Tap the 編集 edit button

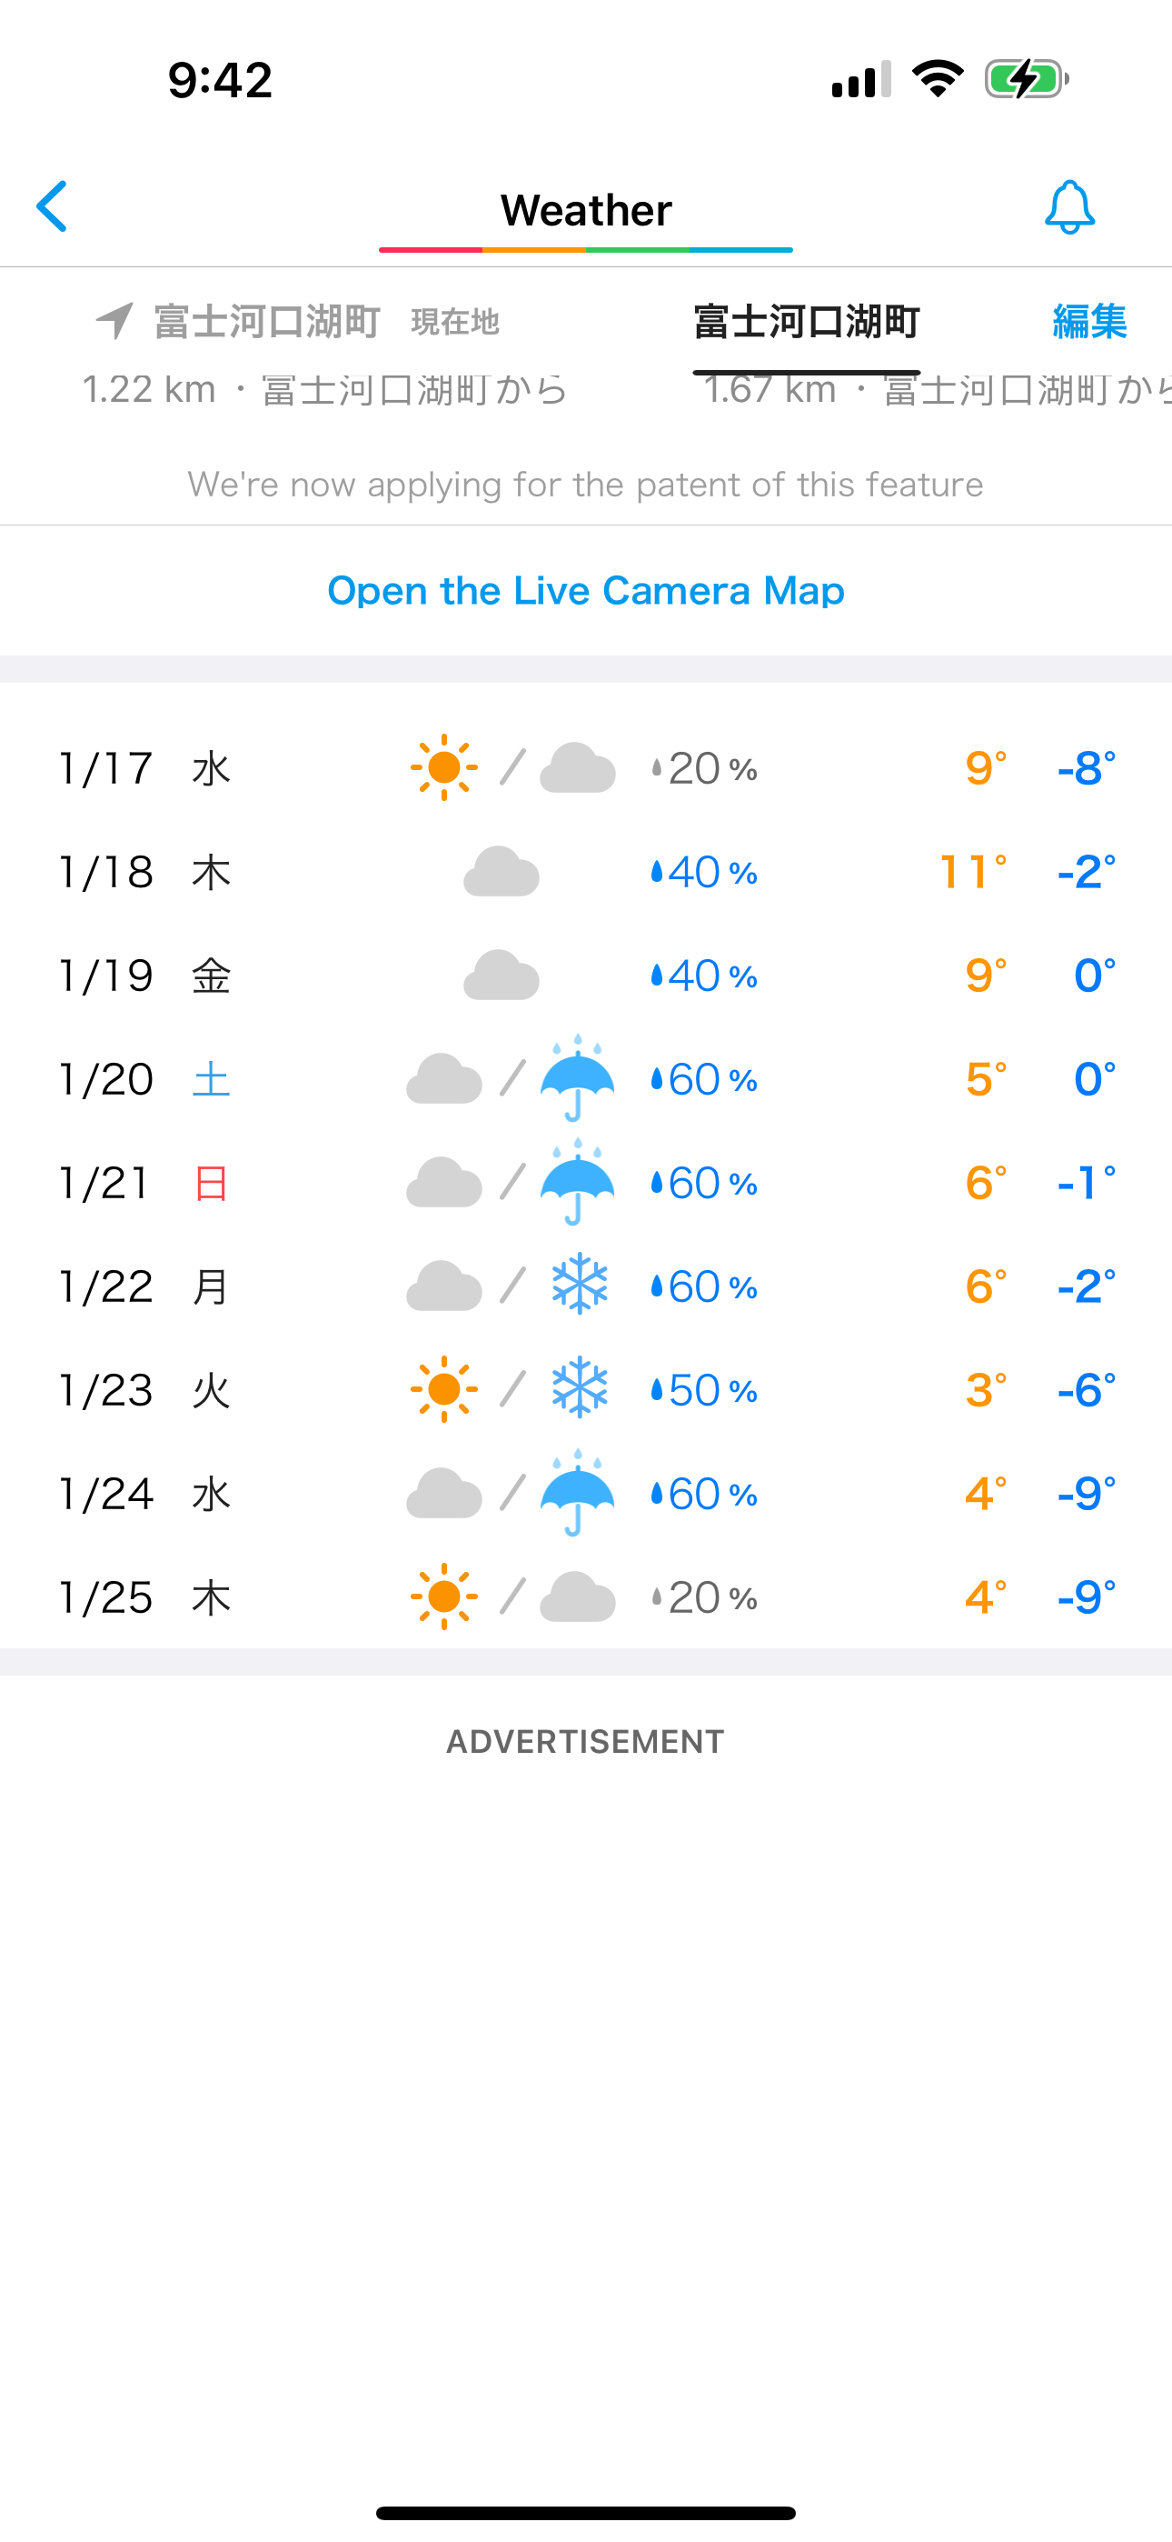click(1089, 322)
